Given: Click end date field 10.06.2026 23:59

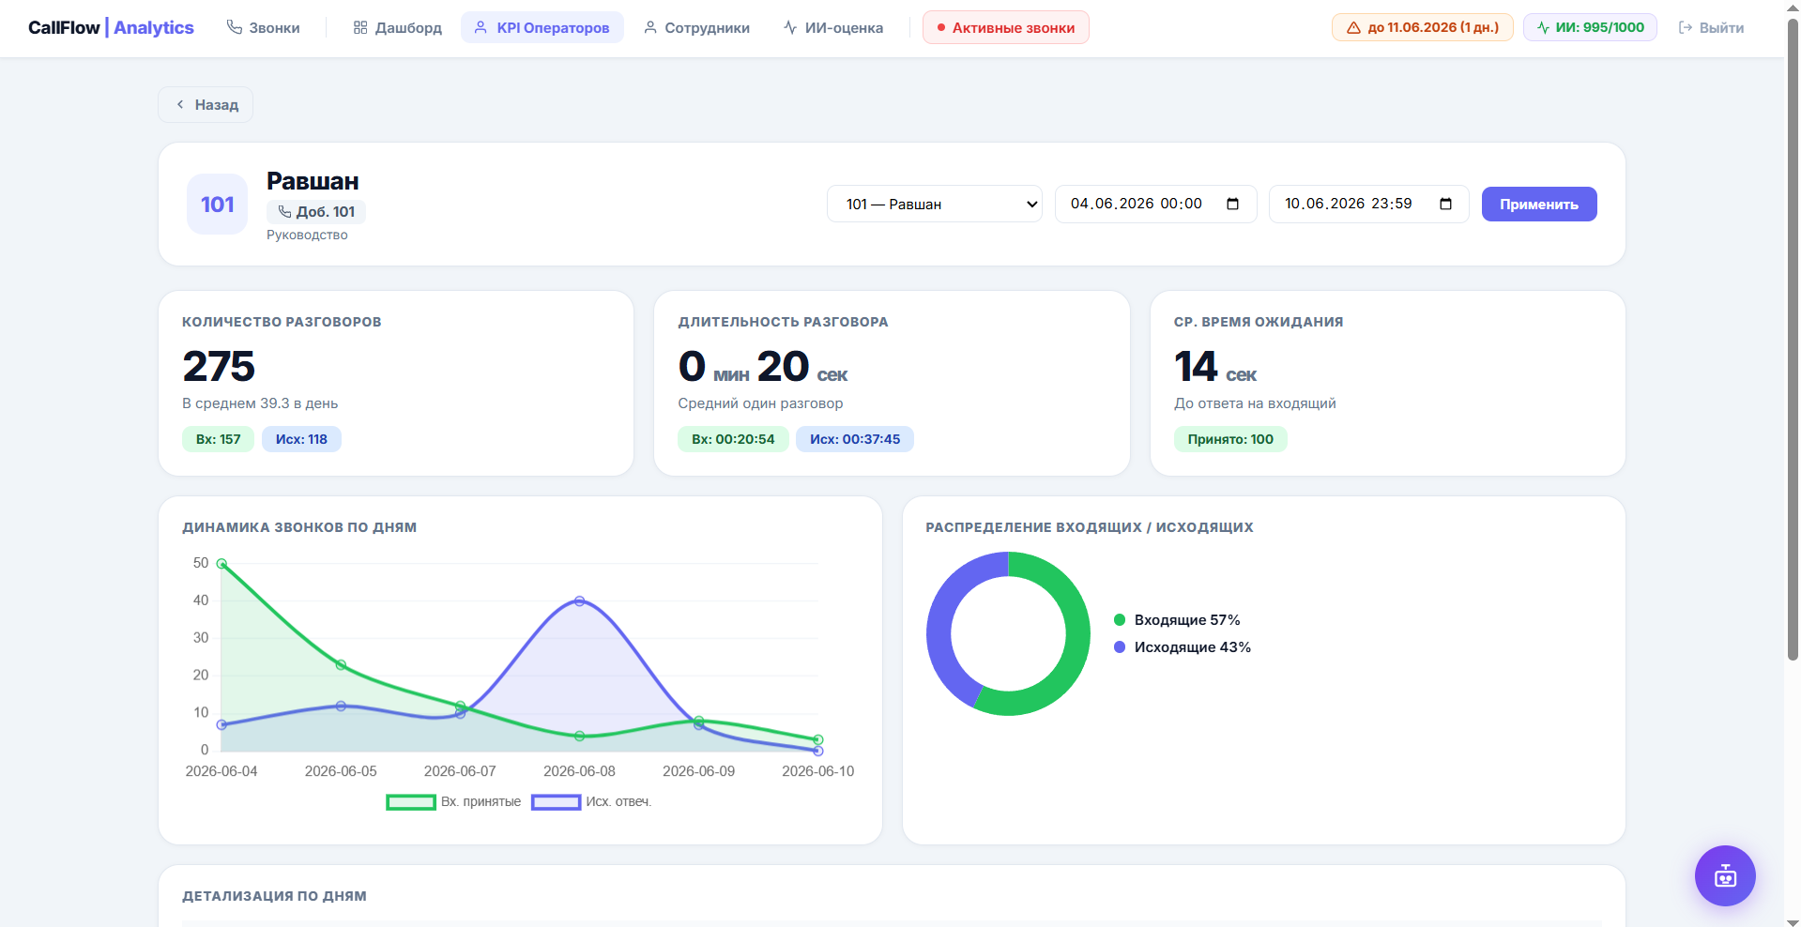Looking at the screenshot, I should click(x=1368, y=204).
